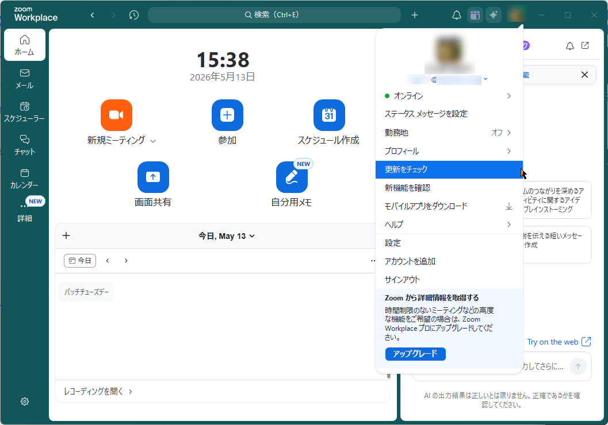Image resolution: width=608 pixels, height=425 pixels.
Task: Pop out the AI panel window
Action: 585,46
